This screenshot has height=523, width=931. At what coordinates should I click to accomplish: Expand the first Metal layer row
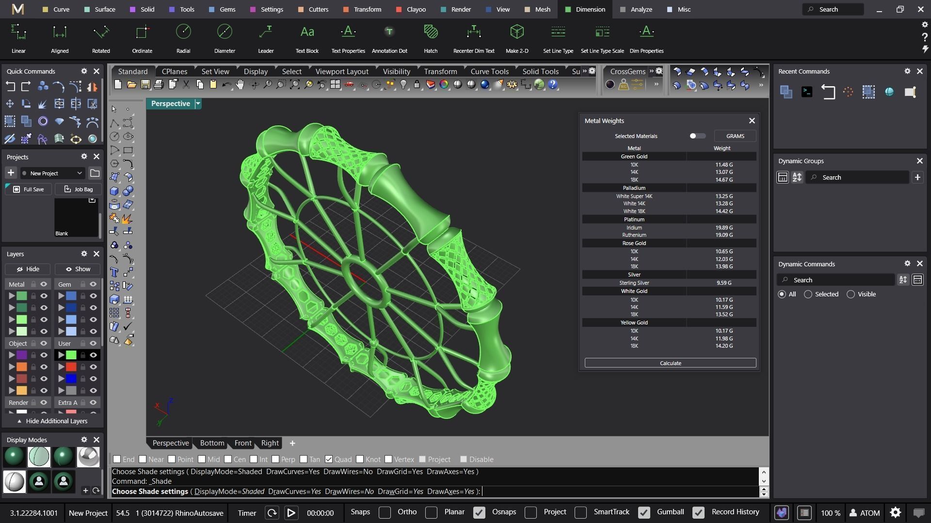coord(12,296)
